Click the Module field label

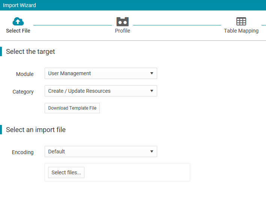(25, 74)
